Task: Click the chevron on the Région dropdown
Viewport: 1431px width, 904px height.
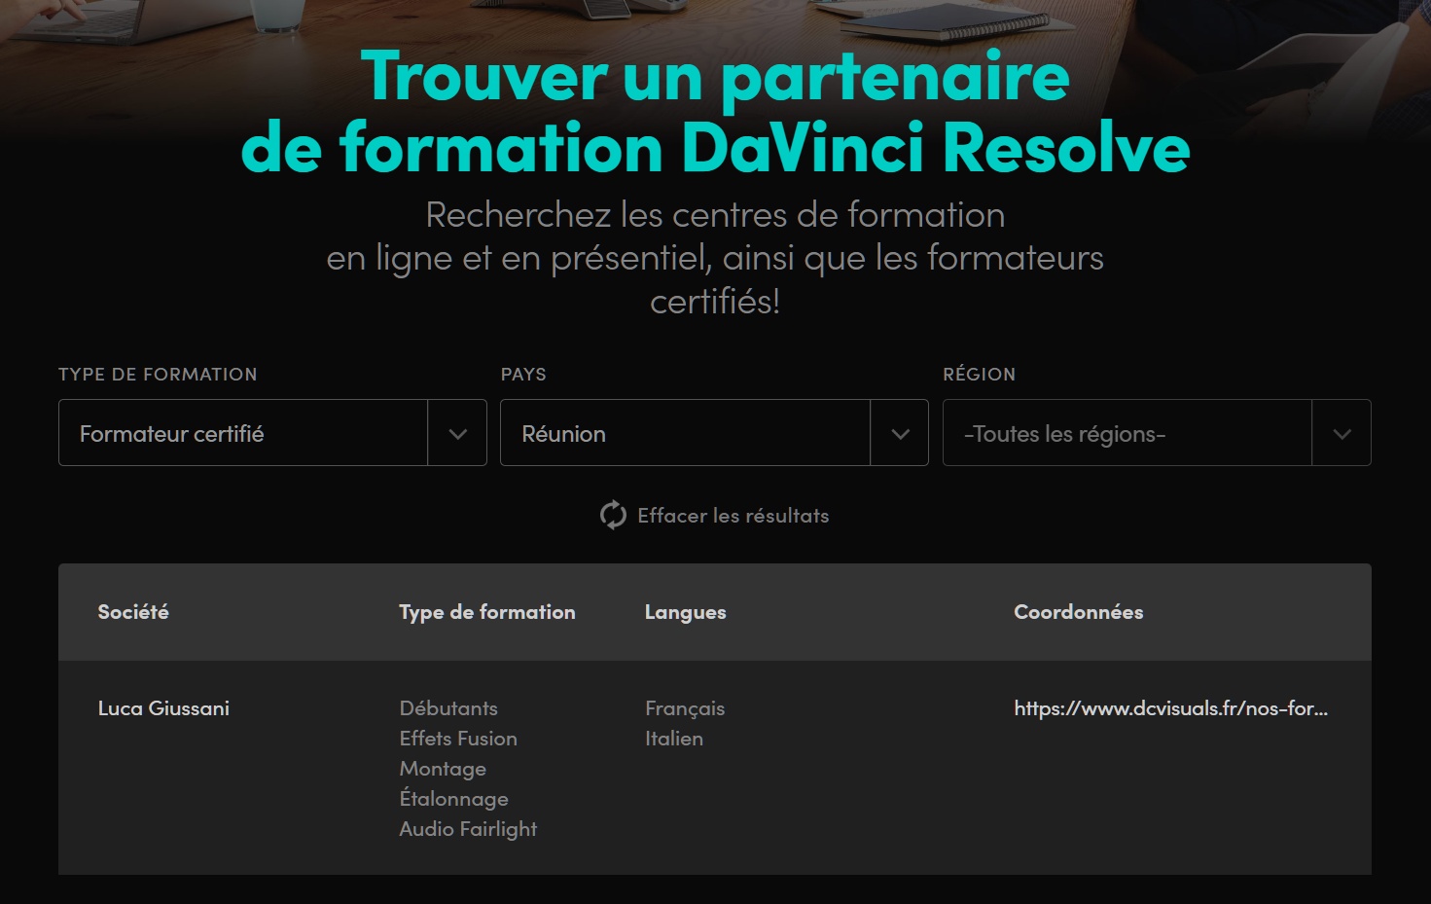Action: point(1342,433)
